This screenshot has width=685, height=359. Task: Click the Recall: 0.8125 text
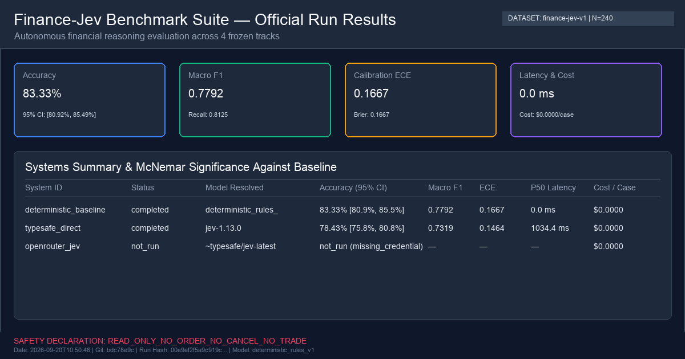click(x=208, y=115)
